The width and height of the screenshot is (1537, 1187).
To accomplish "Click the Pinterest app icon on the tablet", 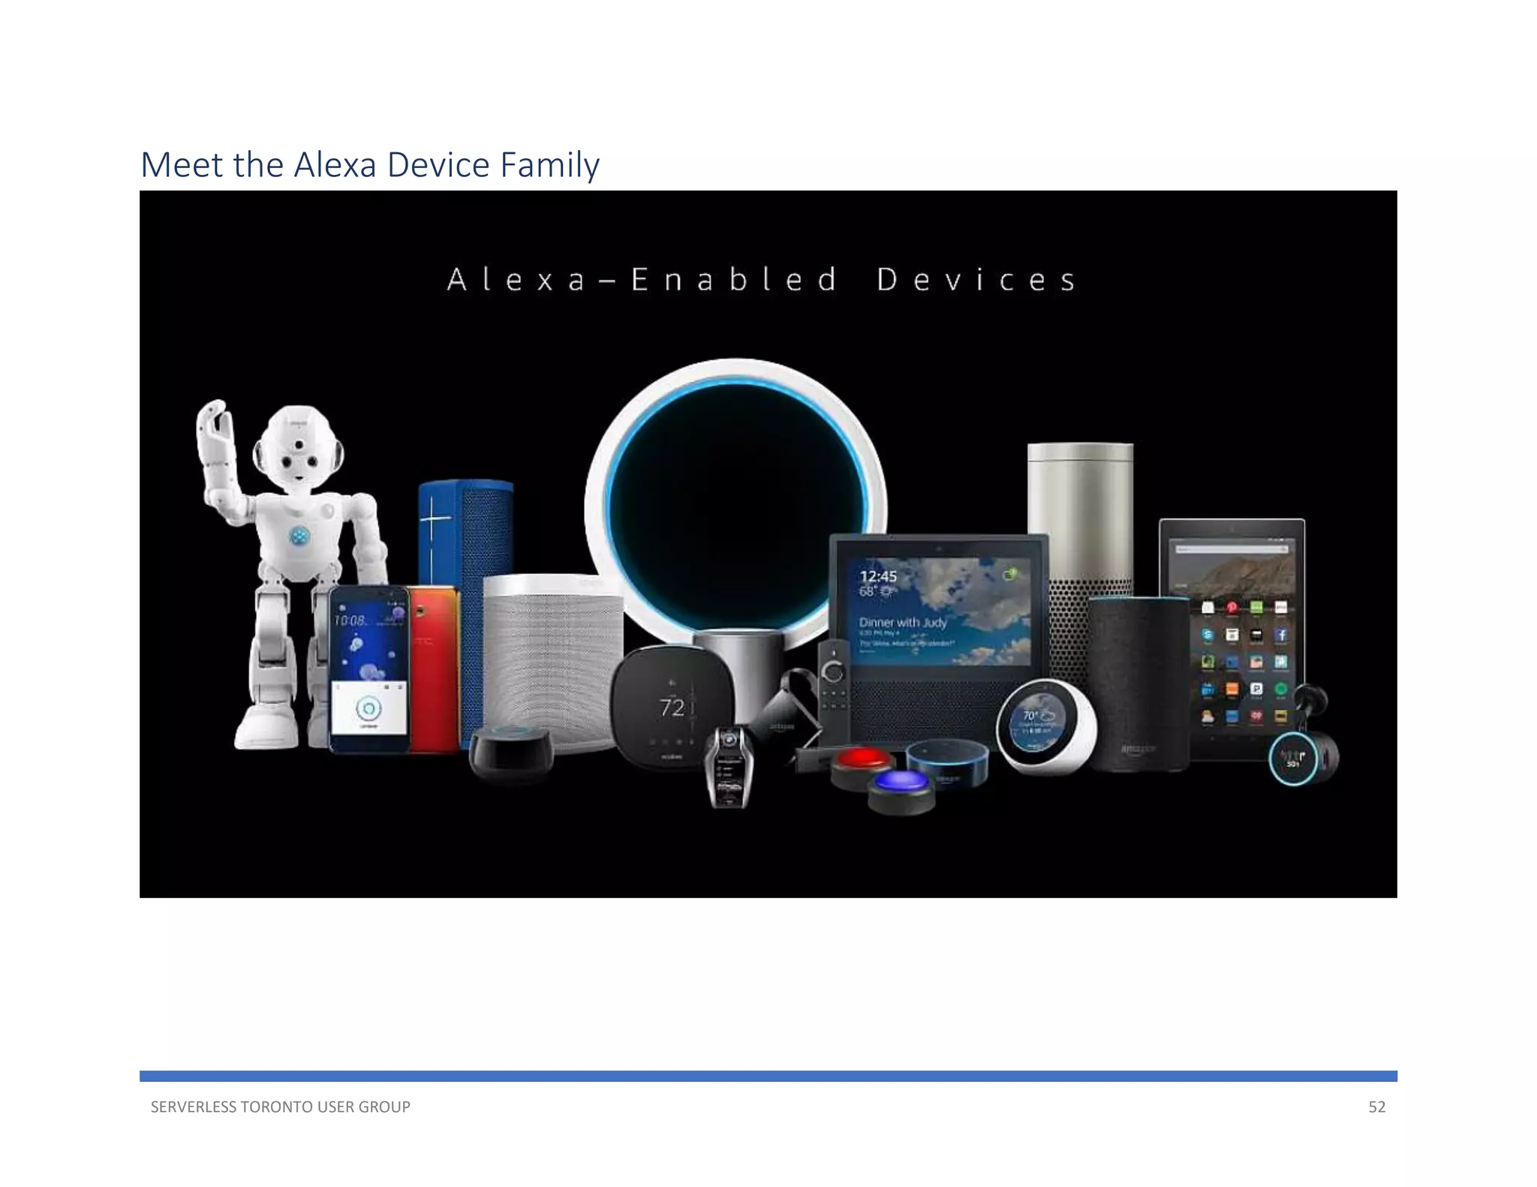I will point(1232,607).
